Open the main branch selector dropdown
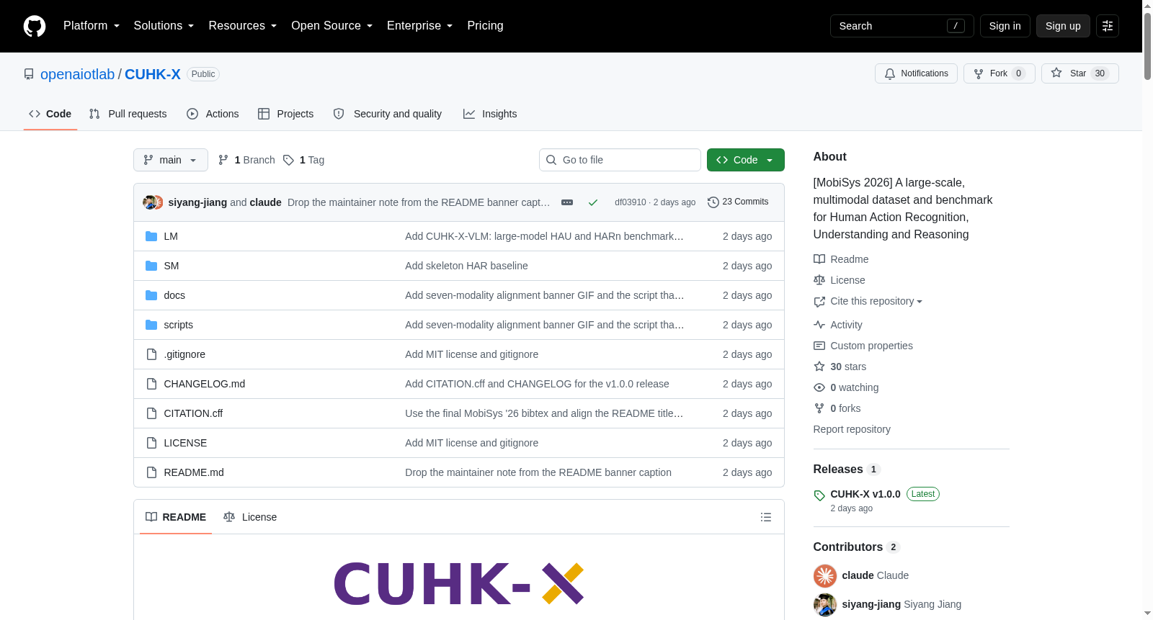 coord(171,160)
